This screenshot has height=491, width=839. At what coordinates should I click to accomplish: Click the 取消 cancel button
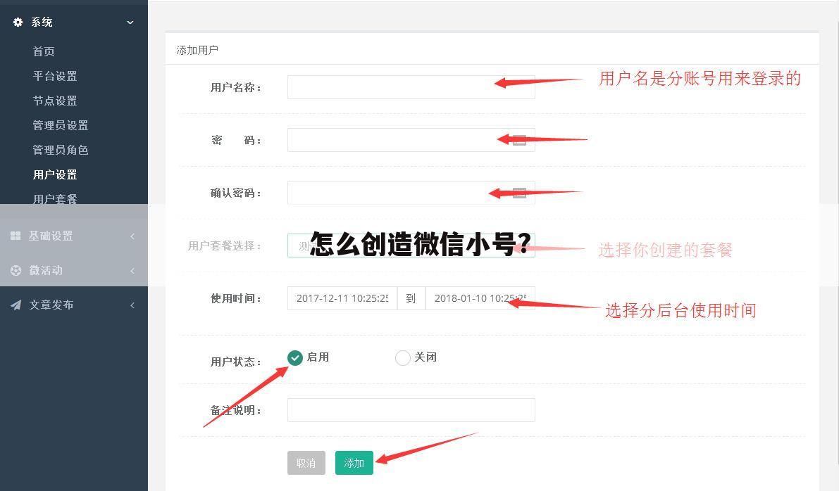click(x=306, y=463)
